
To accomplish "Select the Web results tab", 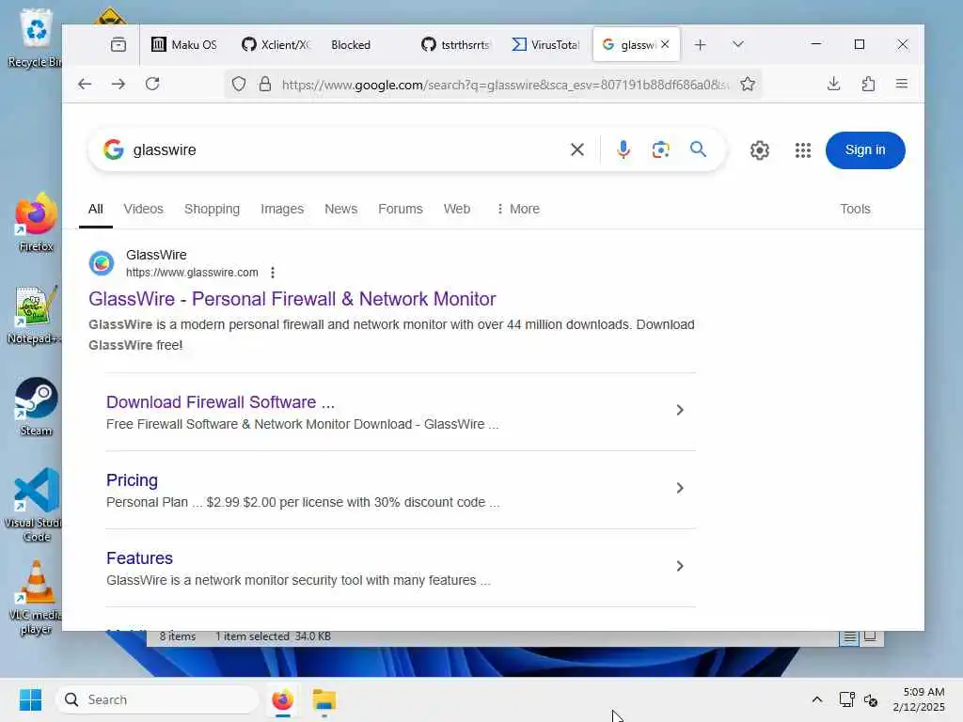I will 457,209.
